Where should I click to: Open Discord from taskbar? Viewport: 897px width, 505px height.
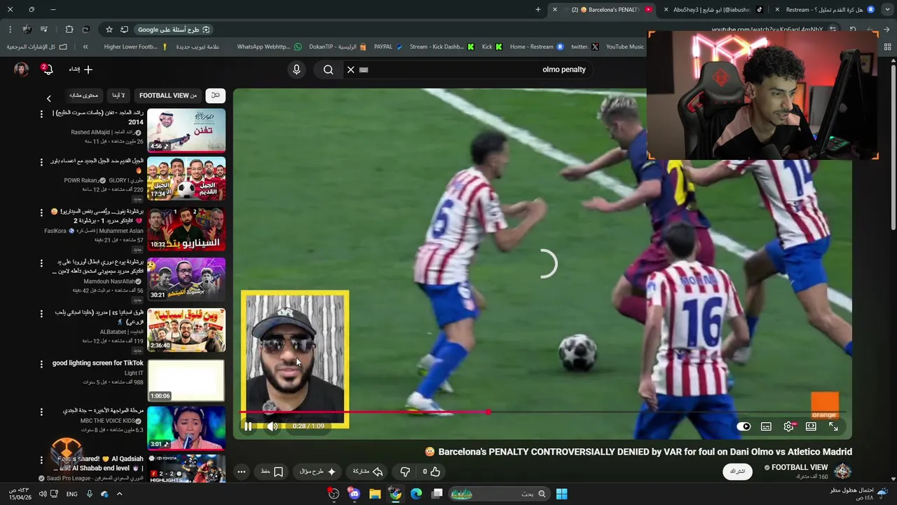click(x=354, y=494)
